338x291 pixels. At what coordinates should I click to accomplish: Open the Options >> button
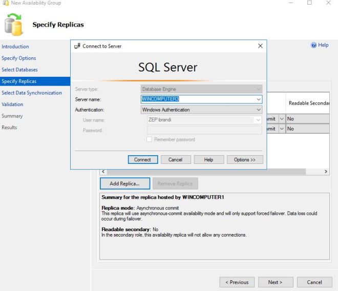245,160
